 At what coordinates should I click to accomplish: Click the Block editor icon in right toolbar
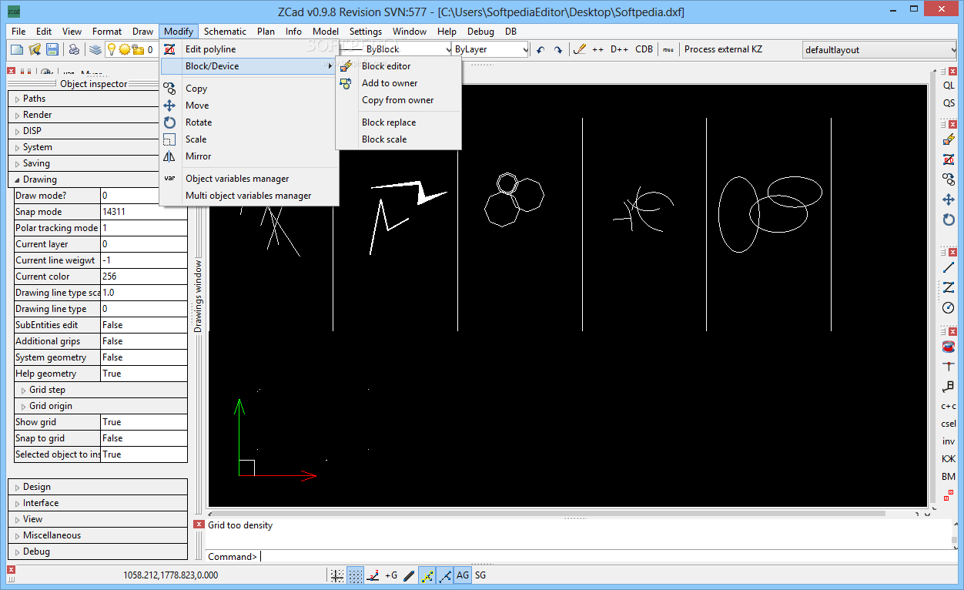pyautogui.click(x=949, y=139)
